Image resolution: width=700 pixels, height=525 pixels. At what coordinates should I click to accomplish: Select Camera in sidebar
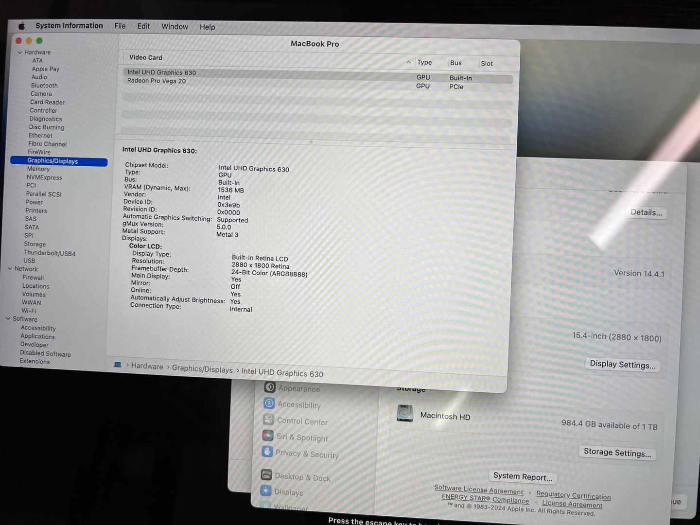tap(41, 94)
